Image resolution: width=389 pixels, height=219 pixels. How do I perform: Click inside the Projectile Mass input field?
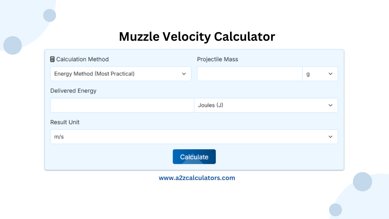(249, 74)
